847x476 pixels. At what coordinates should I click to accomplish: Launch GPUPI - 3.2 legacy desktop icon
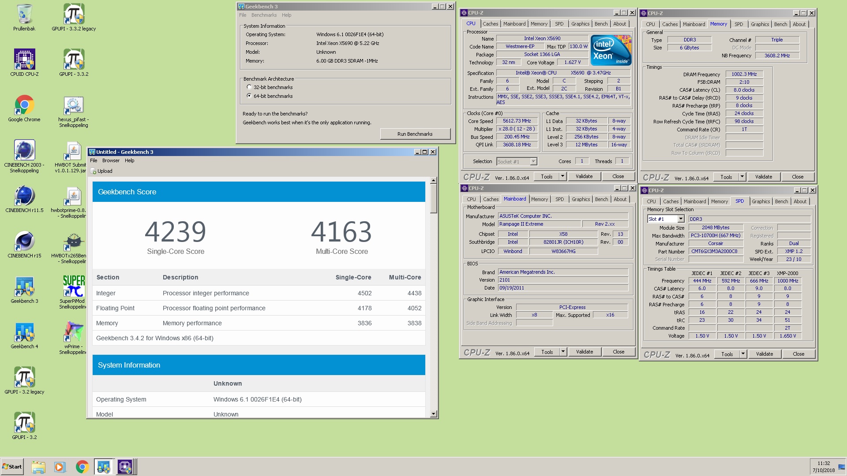24,381
